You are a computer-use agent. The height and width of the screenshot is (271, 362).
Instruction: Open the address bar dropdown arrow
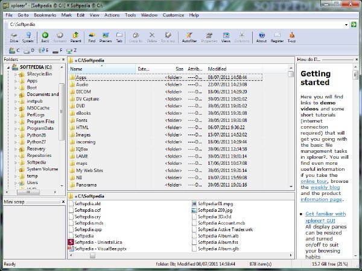coord(346,25)
